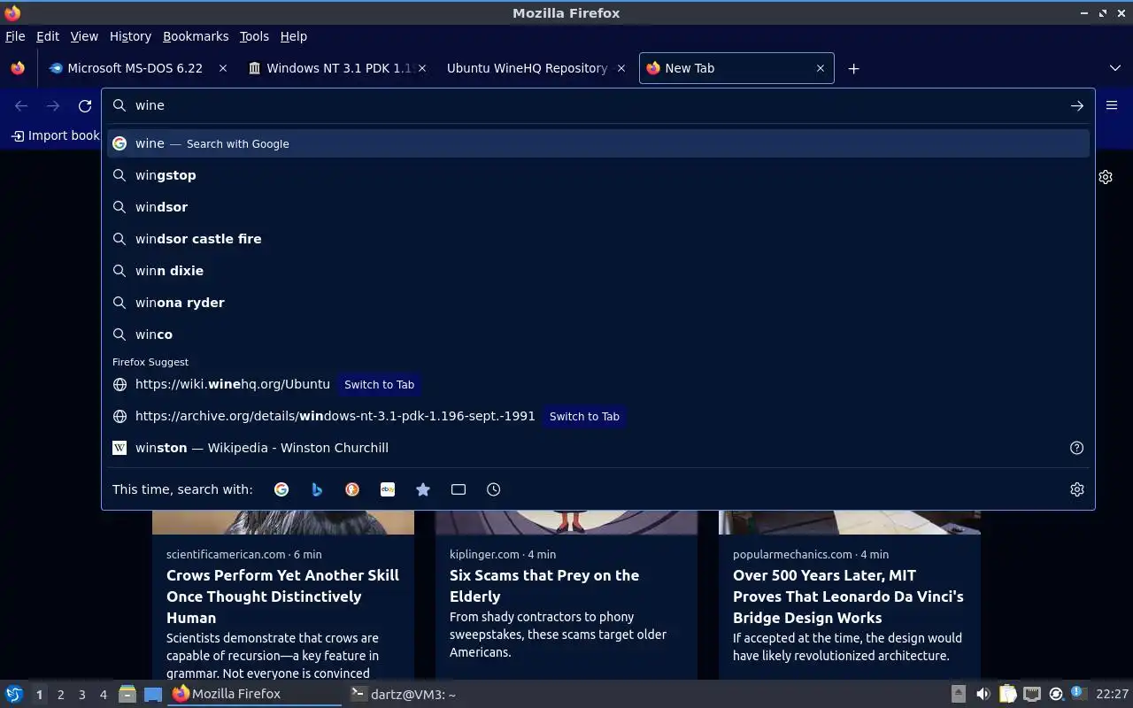The width and height of the screenshot is (1133, 708).
Task: Click the clipboard tray icon
Action: coord(1007,694)
